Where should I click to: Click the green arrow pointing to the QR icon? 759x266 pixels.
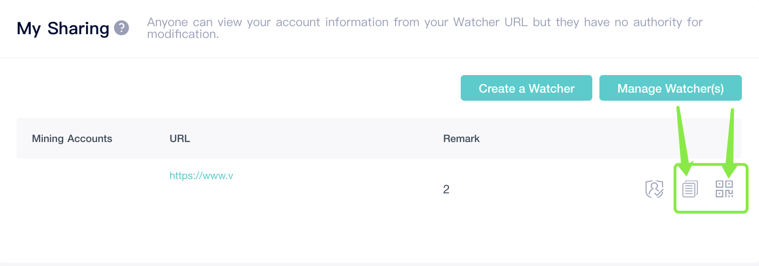(x=731, y=142)
